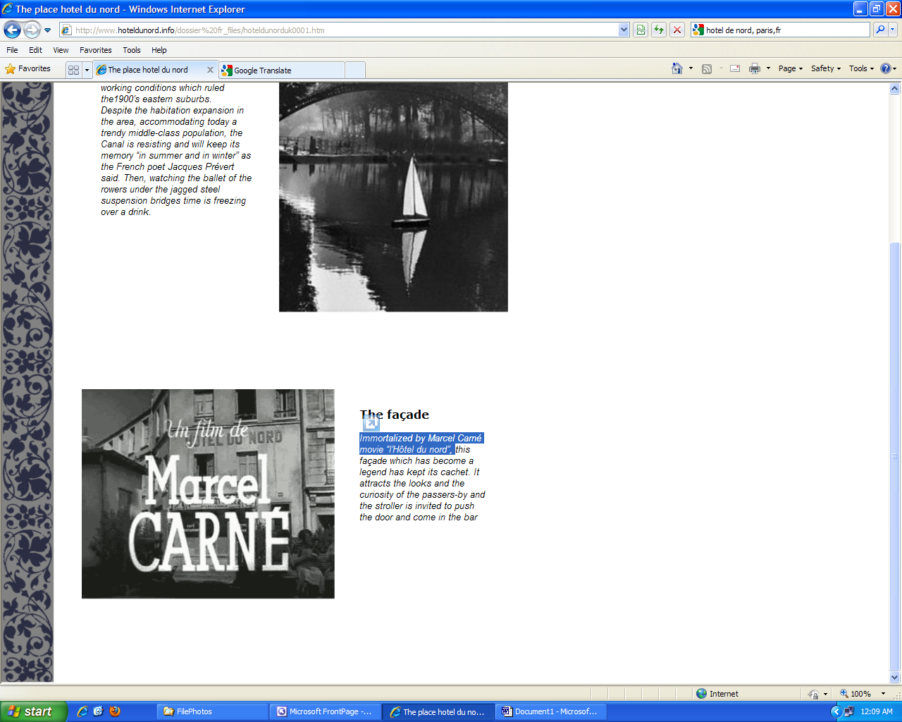Expand the Print options dropdown arrow
The image size is (902, 722).
768,68
